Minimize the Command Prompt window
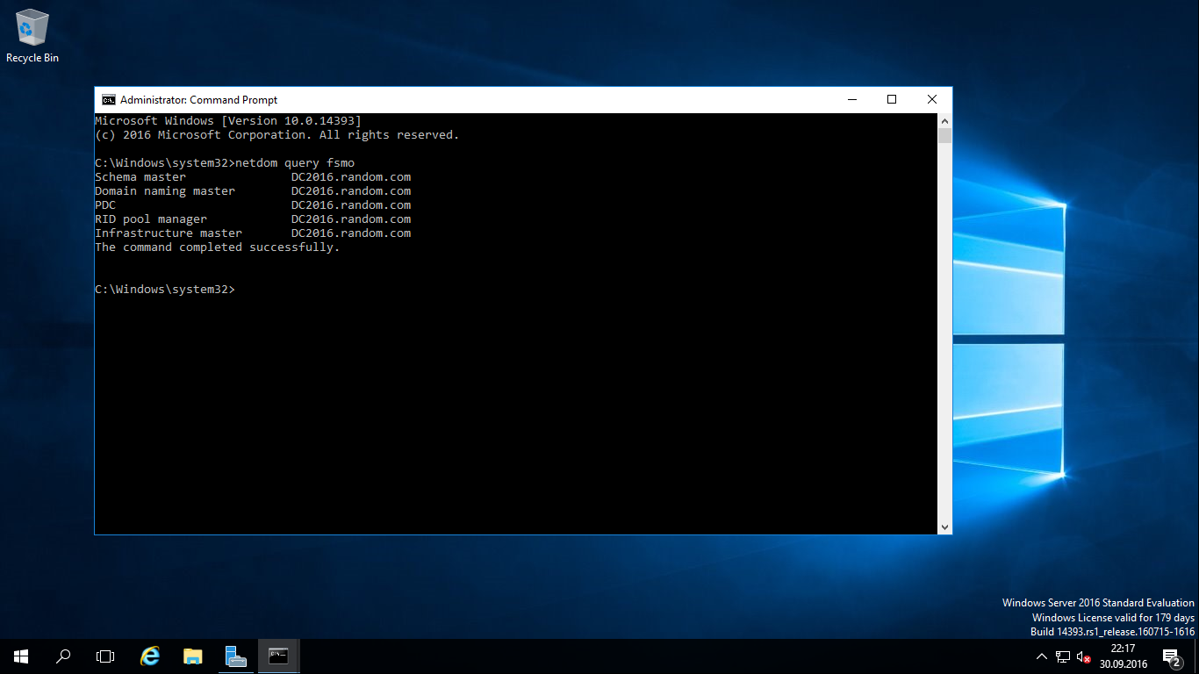 (x=851, y=100)
